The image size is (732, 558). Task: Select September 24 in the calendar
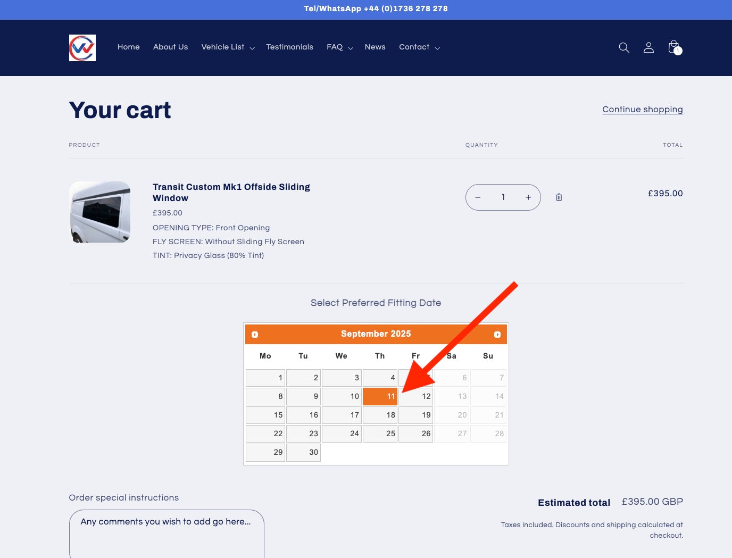[342, 434]
